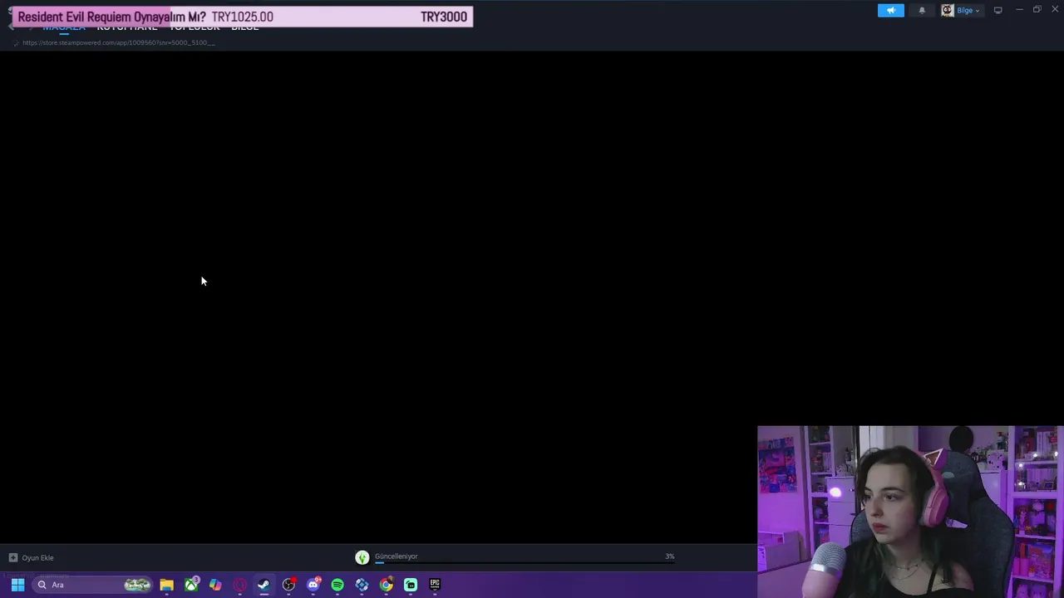Restore down the Steam window
This screenshot has width=1064, height=598.
pos(1037,10)
